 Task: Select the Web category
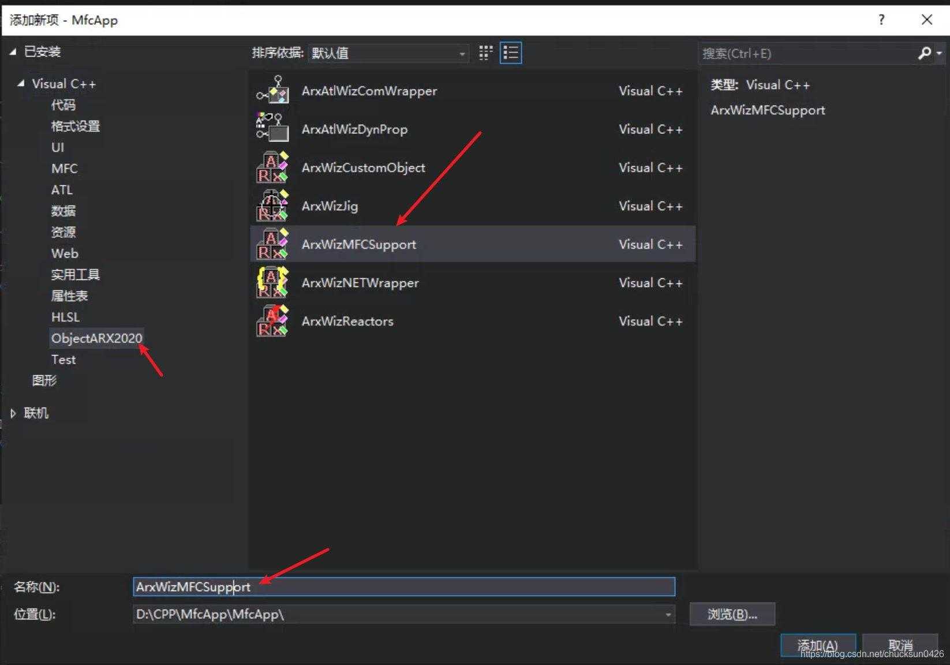pos(65,253)
